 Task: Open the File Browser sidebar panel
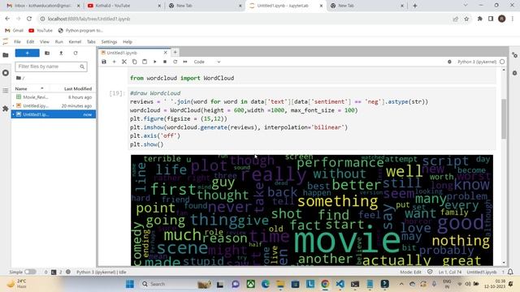[6, 55]
